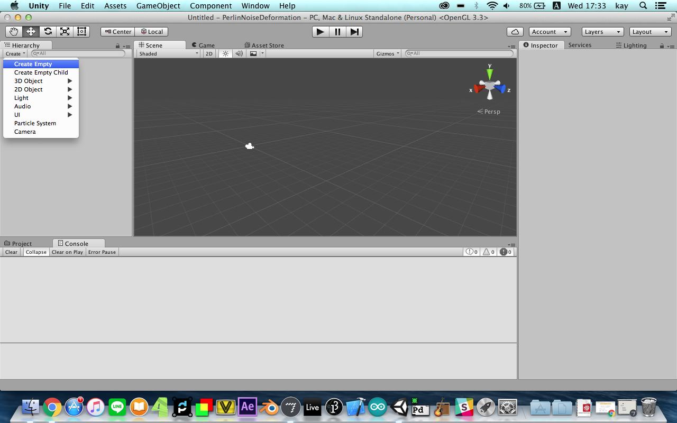Clear the Console messages

tap(11, 252)
